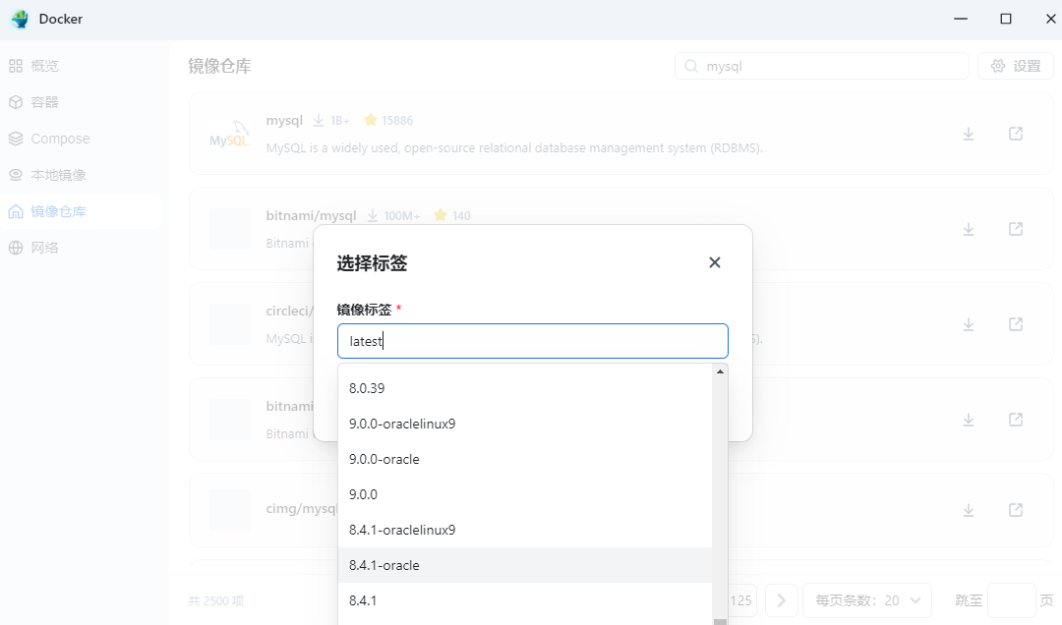Image resolution: width=1062 pixels, height=625 pixels.
Task: Click page number 125
Action: point(740,600)
